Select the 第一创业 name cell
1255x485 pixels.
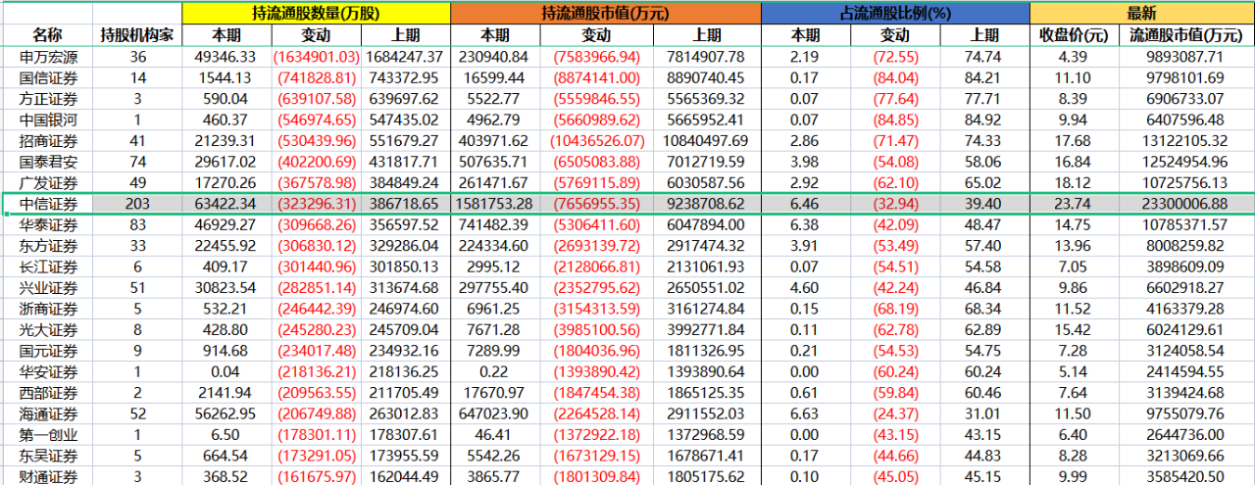(47, 434)
